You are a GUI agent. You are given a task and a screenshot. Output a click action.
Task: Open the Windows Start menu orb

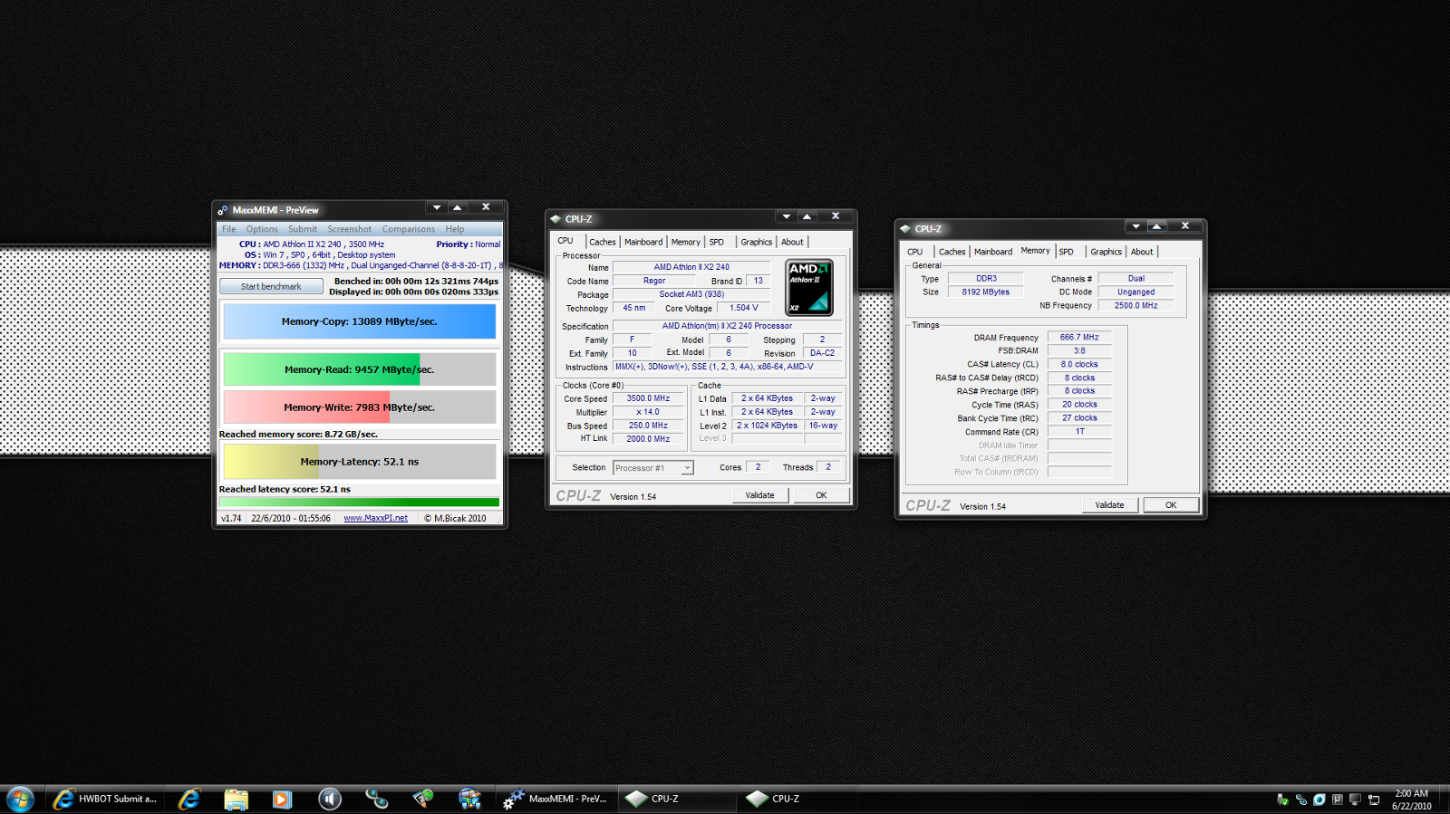pos(20,799)
